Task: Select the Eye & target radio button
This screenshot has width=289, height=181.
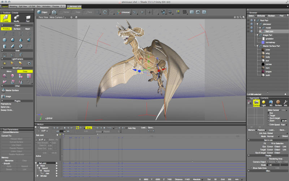Action: [x=268, y=118]
